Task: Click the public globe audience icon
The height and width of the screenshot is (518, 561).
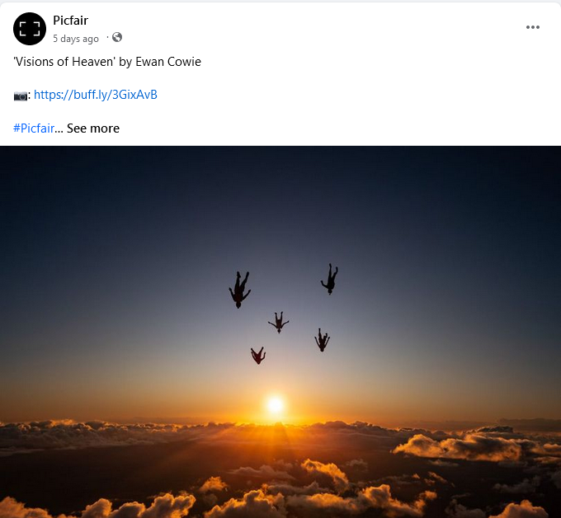Action: coord(117,37)
